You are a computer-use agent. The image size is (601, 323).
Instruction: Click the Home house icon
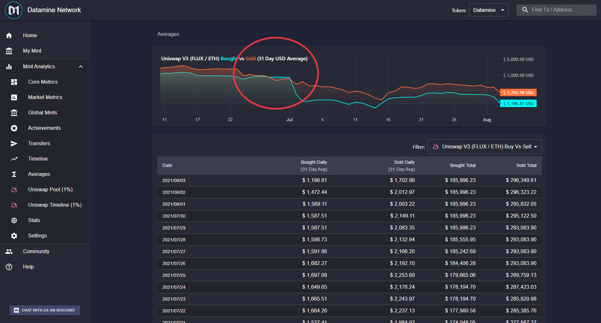coord(9,36)
